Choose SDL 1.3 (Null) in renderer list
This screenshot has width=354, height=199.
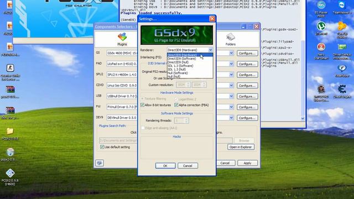click(190, 70)
